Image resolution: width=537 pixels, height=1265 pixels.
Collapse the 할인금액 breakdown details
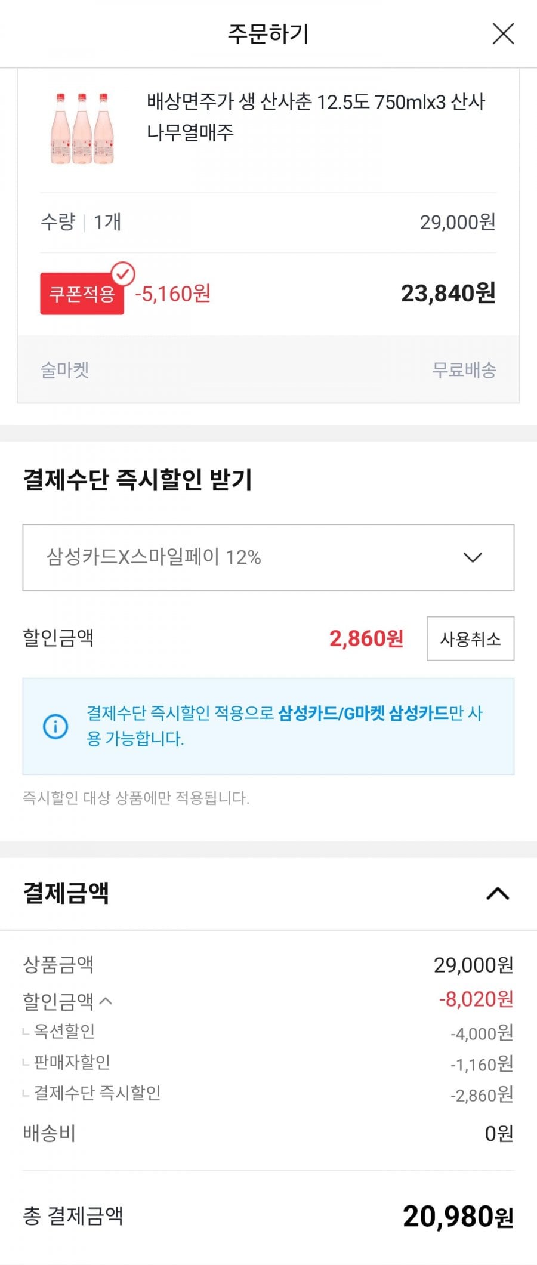click(106, 1001)
